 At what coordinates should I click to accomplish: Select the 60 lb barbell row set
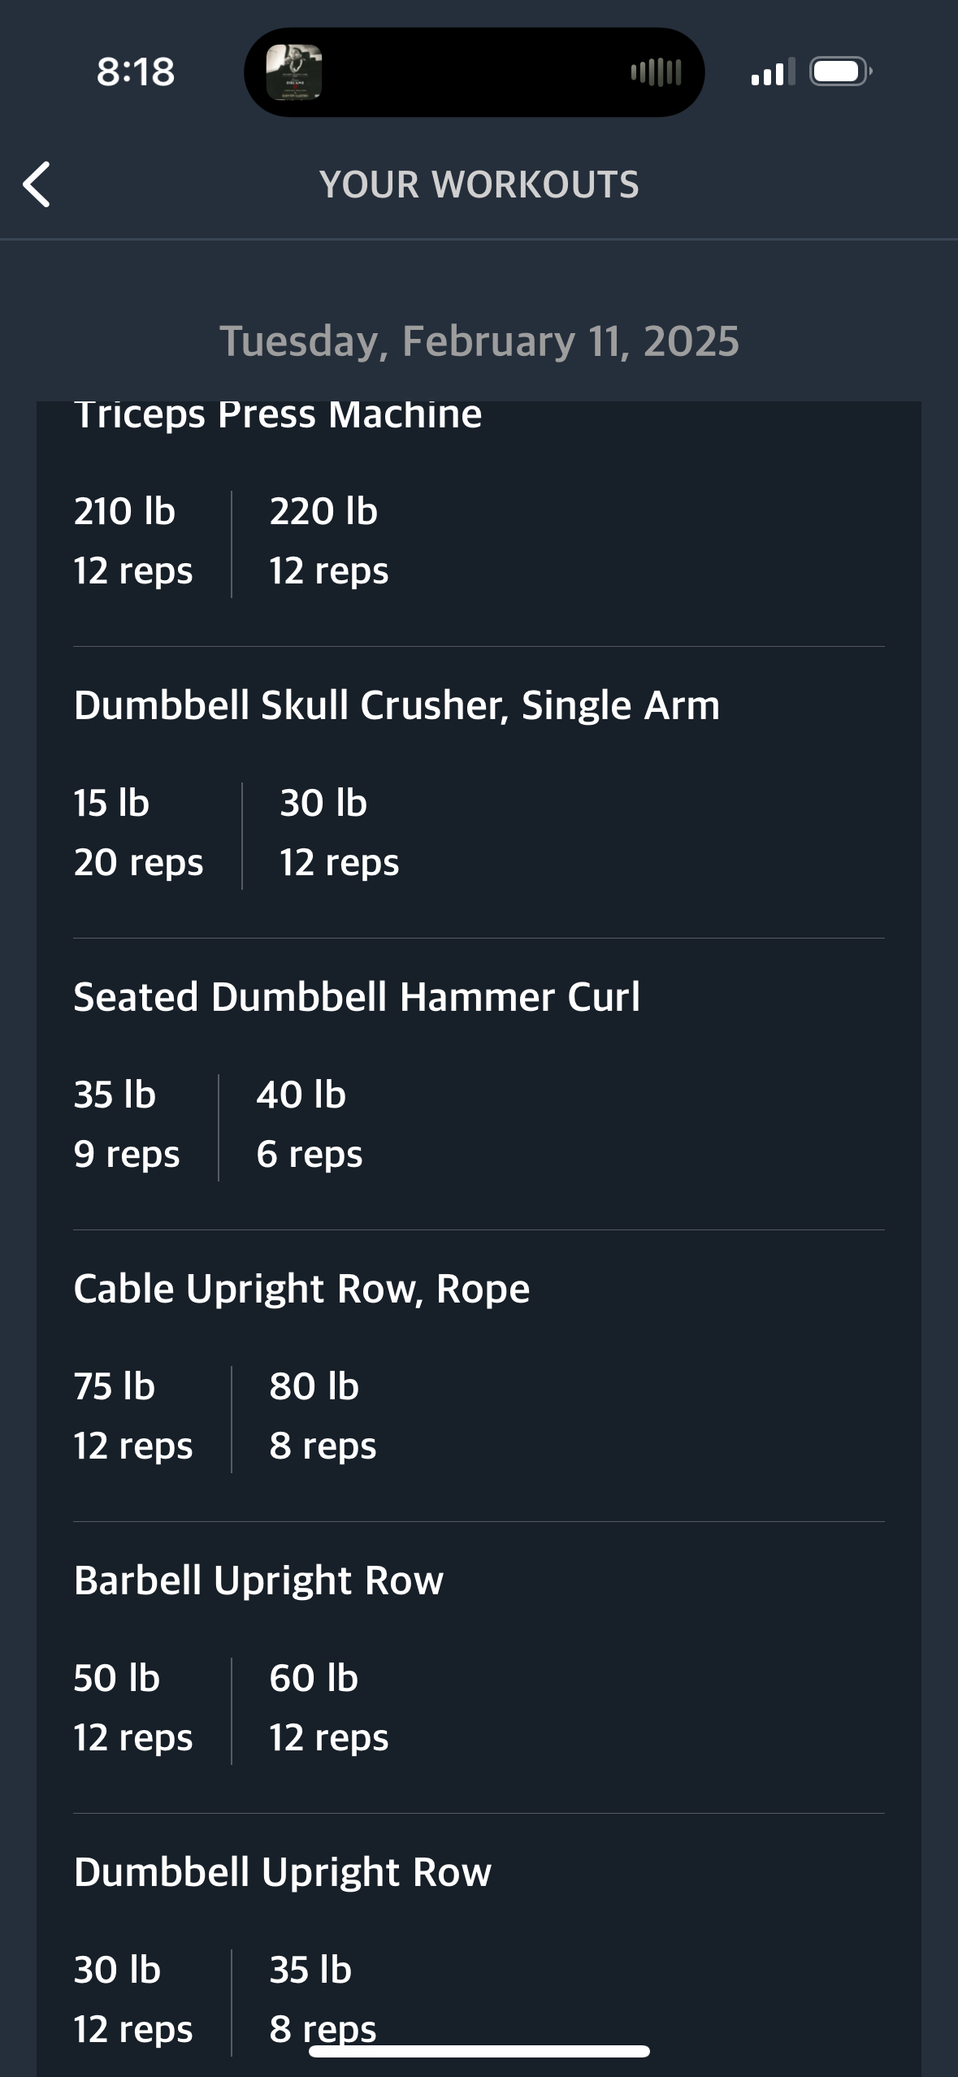click(x=329, y=1708)
